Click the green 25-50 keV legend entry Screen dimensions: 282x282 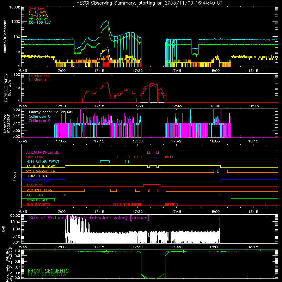pos(39,19)
